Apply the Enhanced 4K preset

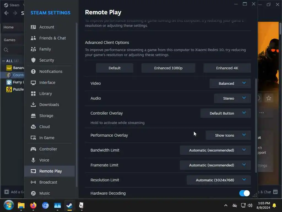[x=227, y=68]
